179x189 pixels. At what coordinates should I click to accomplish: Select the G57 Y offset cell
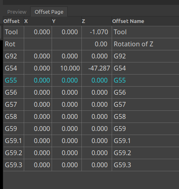pos(67,104)
